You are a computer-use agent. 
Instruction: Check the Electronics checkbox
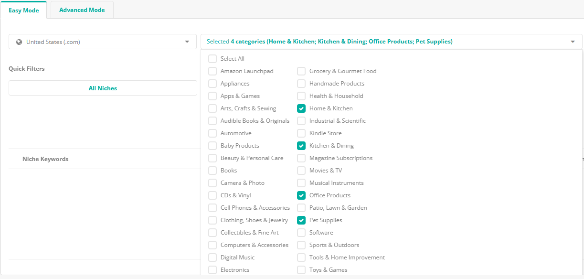coord(212,269)
